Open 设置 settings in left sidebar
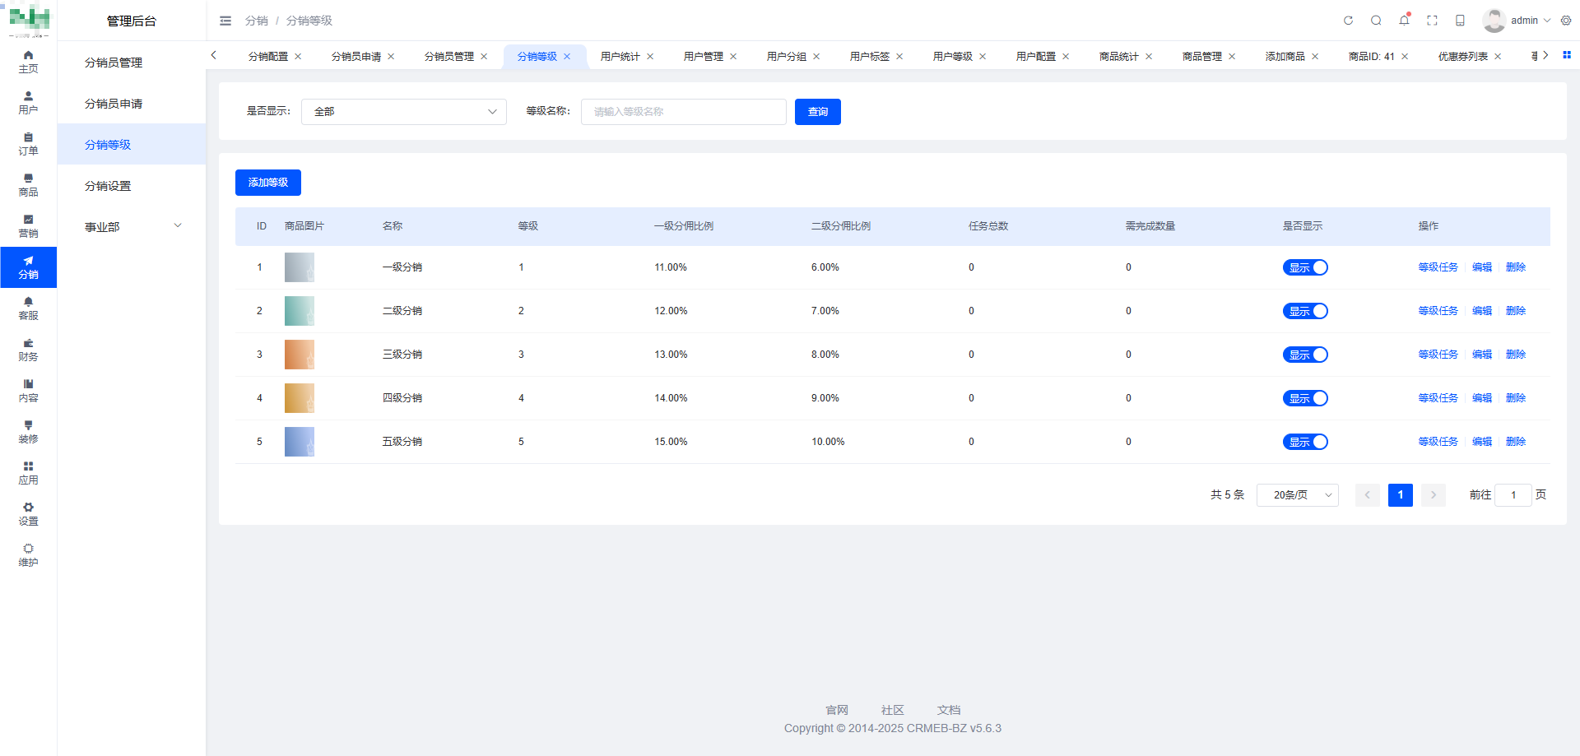1580x756 pixels. tap(28, 514)
